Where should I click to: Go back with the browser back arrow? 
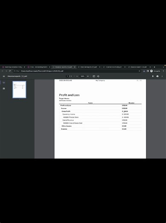(3, 71)
